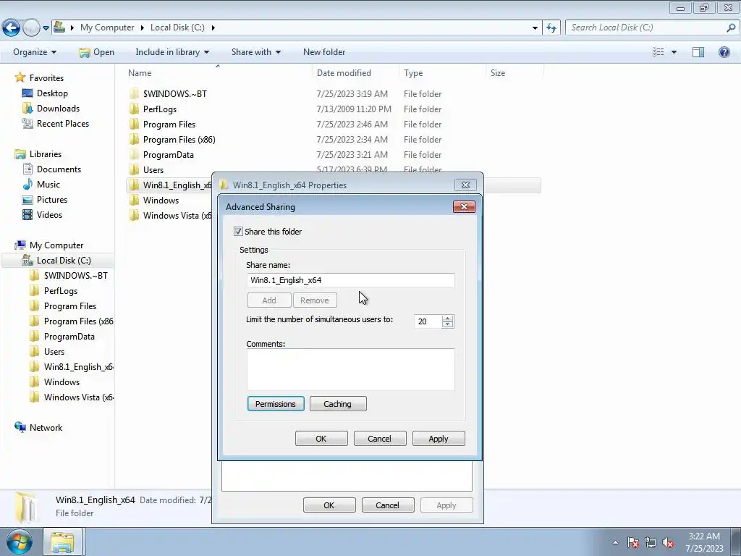The height and width of the screenshot is (556, 741).
Task: Select the Users folder in file list
Action: click(153, 169)
